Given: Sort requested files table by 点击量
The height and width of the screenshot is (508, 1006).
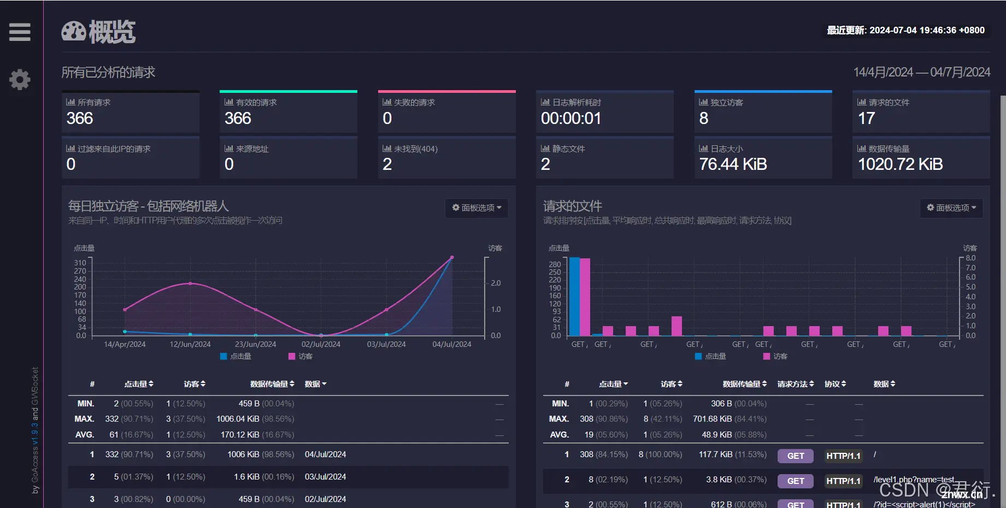Looking at the screenshot, I should click(x=614, y=384).
